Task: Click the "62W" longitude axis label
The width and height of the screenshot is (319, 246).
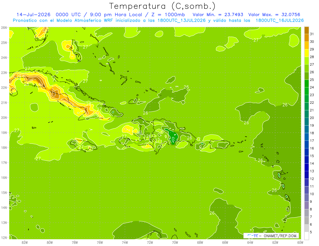Action: [275, 242]
